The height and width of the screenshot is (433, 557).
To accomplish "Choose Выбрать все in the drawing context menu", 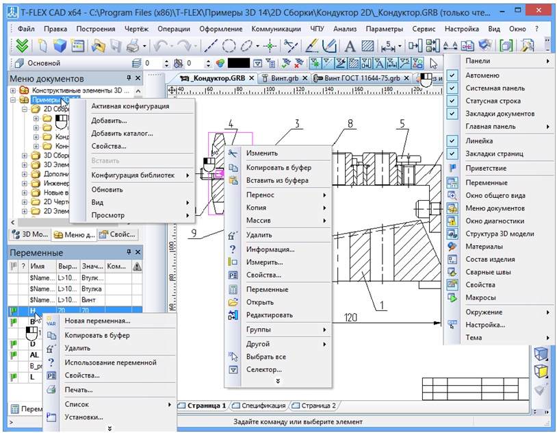I will coord(266,357).
